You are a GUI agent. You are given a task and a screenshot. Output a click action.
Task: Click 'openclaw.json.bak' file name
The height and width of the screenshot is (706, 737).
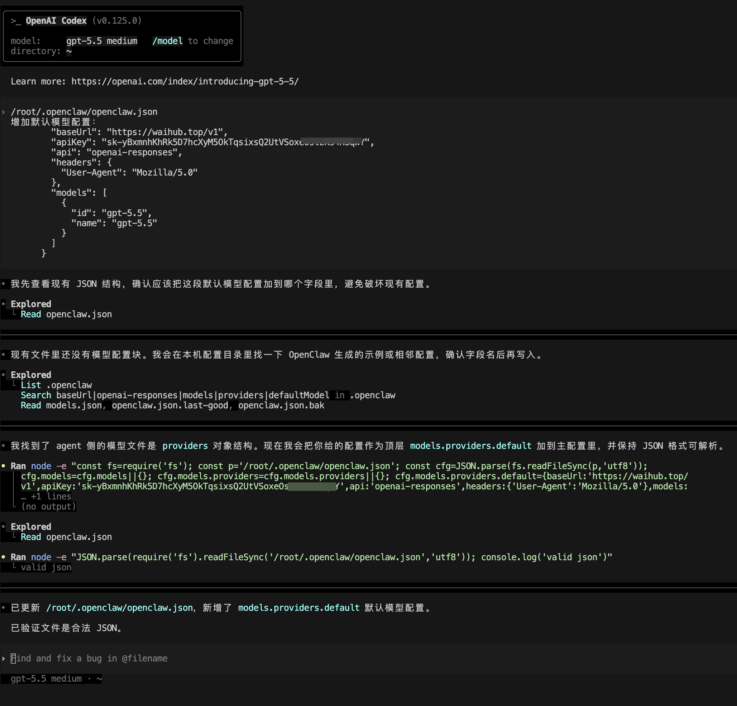point(281,405)
